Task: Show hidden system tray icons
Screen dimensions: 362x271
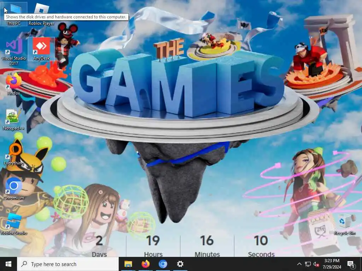Action: click(299, 264)
